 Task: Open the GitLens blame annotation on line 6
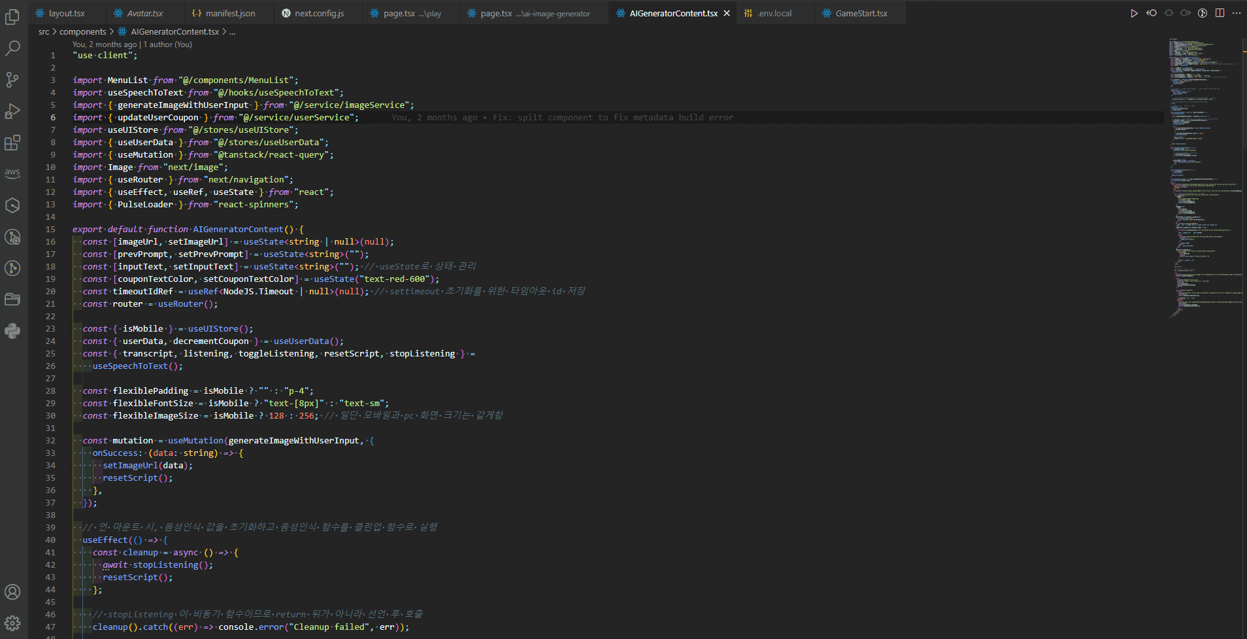click(x=562, y=117)
